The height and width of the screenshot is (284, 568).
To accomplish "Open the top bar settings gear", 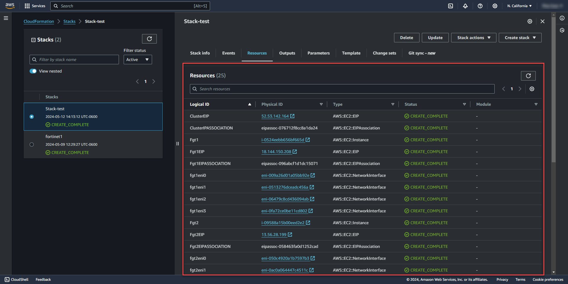I will tap(495, 6).
